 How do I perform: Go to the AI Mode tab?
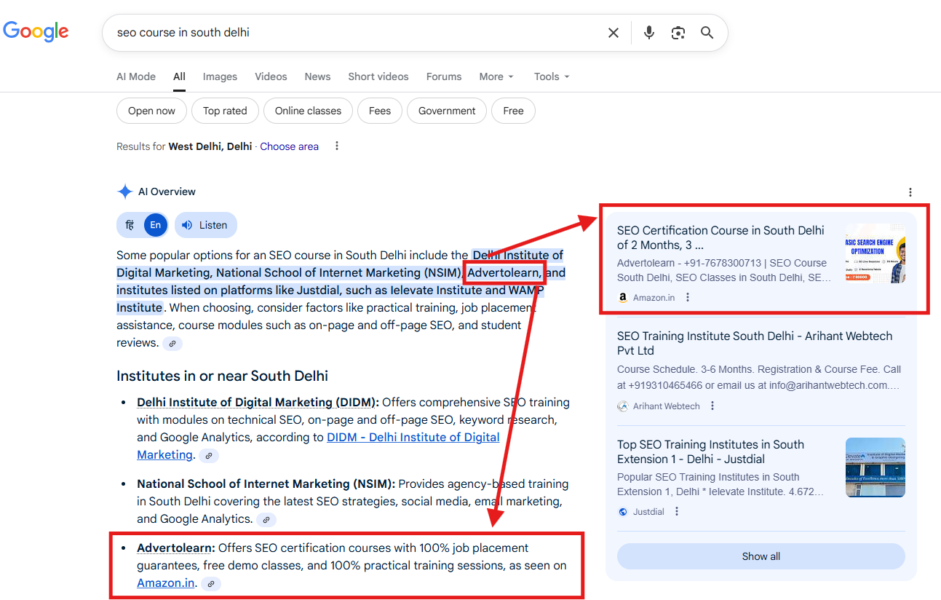point(136,76)
